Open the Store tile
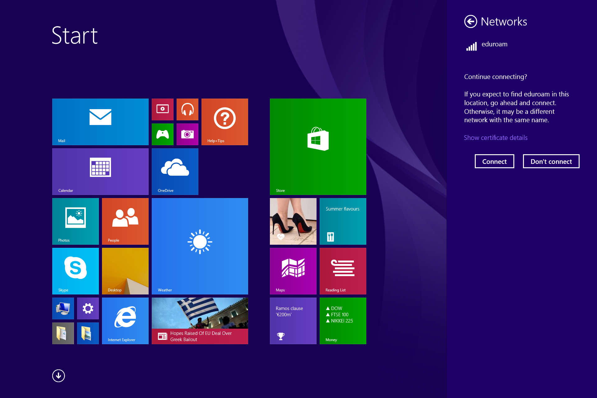This screenshot has height=398, width=597. (x=318, y=147)
